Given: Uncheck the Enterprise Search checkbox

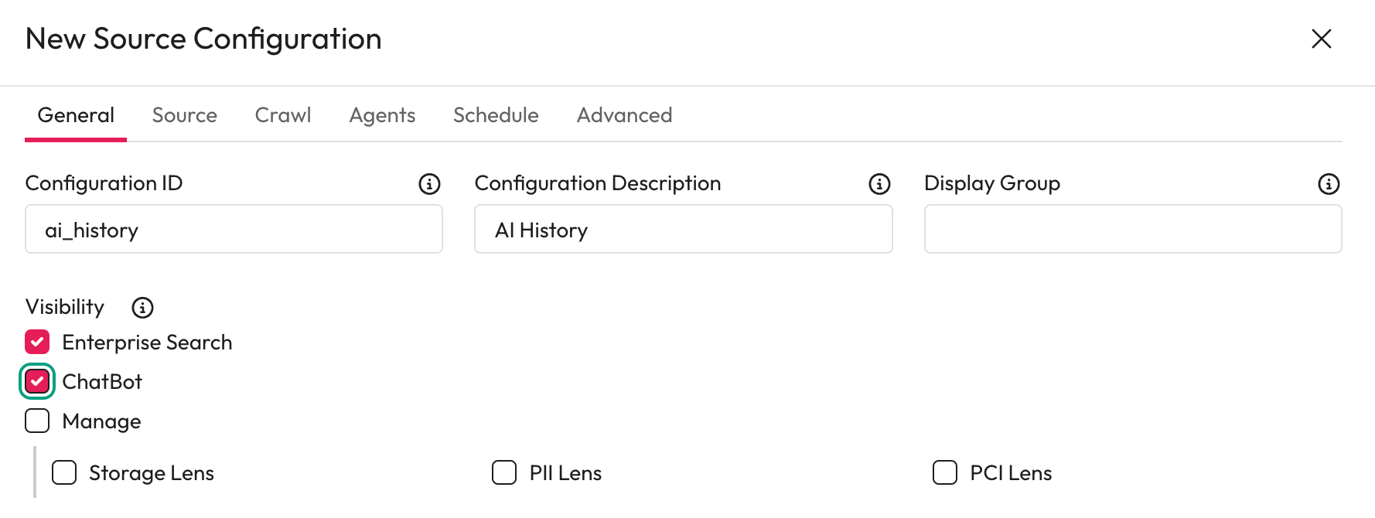Looking at the screenshot, I should (x=37, y=342).
